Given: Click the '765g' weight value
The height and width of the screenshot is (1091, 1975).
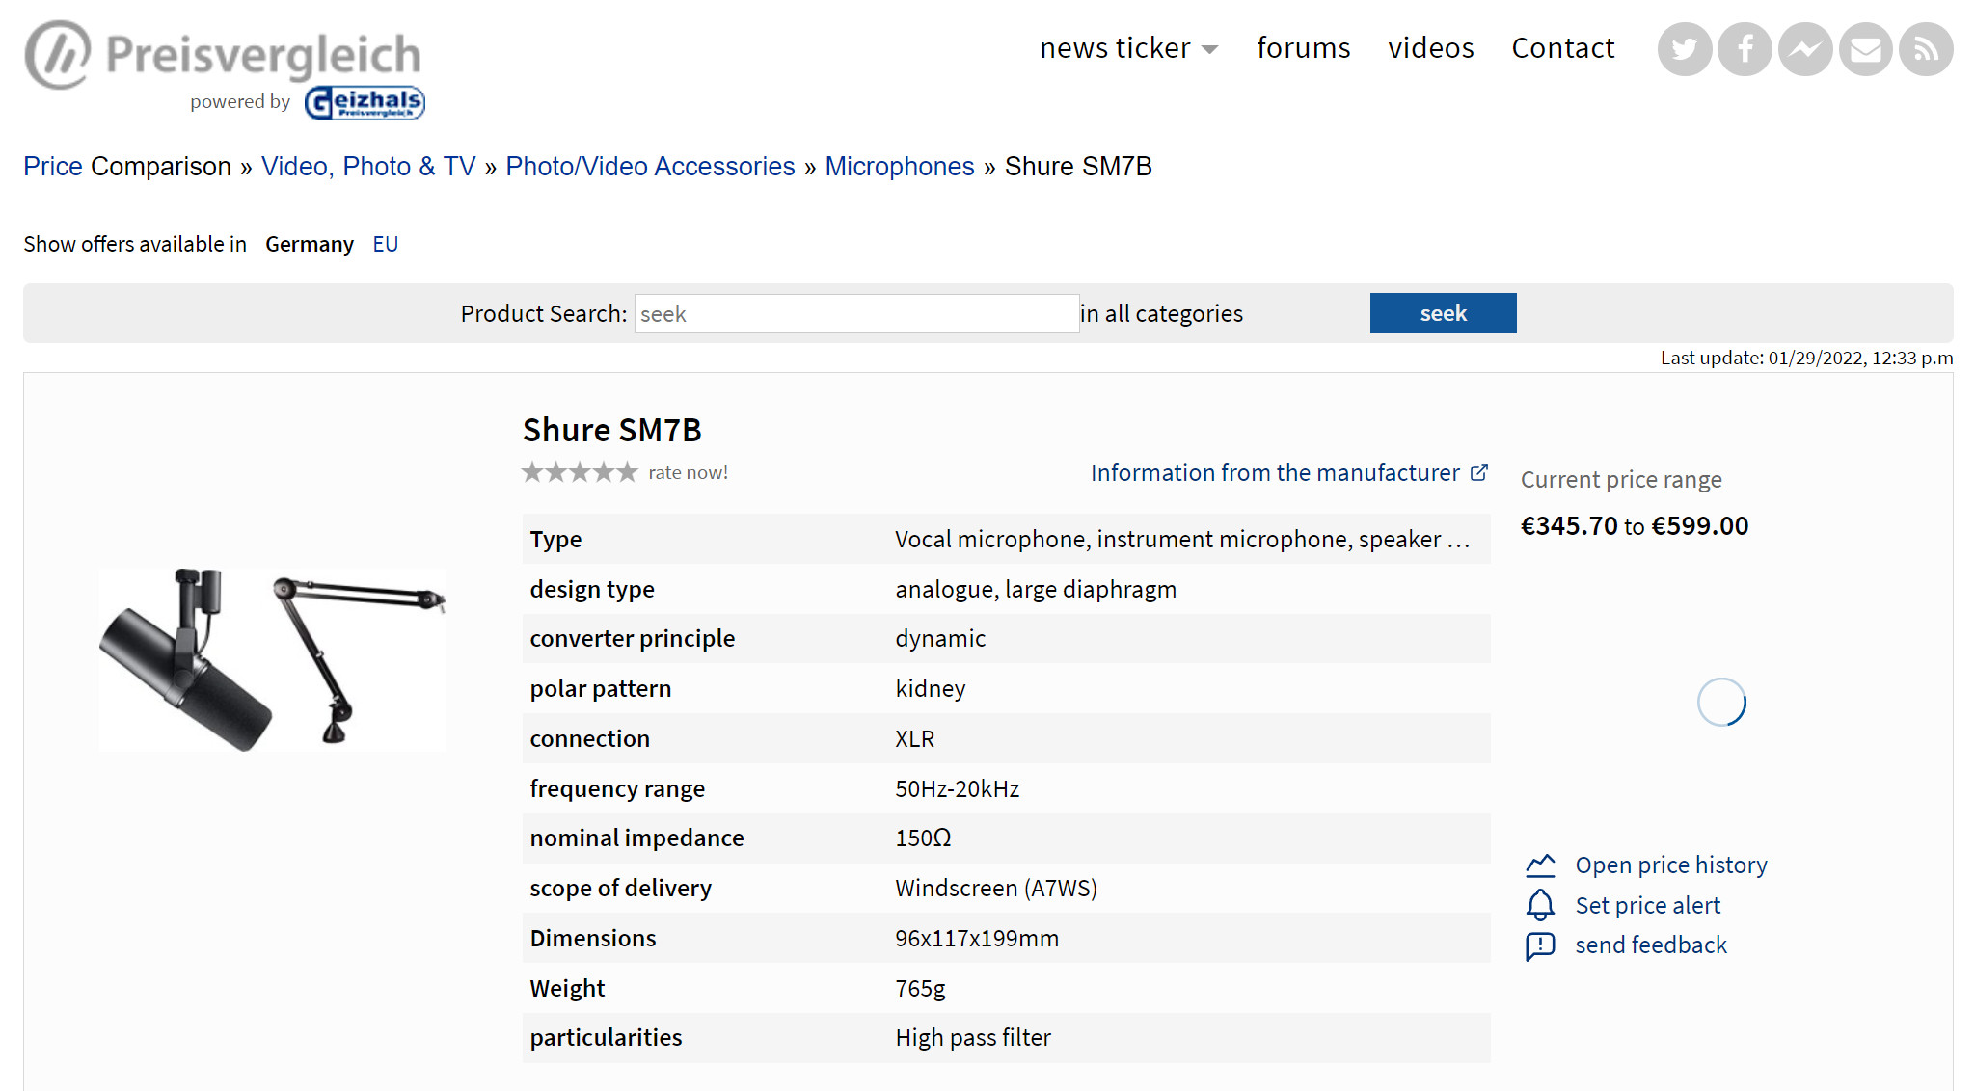Looking at the screenshot, I should 920,989.
